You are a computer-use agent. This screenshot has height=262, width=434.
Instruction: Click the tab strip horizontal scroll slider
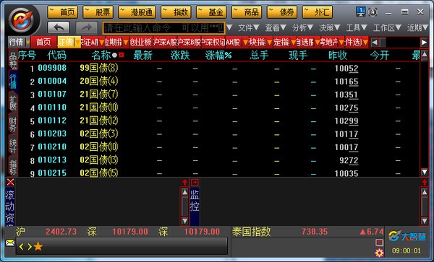pyautogui.click(x=383, y=43)
